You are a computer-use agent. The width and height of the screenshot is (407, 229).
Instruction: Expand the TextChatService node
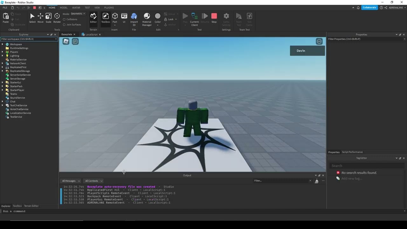pos(3,105)
